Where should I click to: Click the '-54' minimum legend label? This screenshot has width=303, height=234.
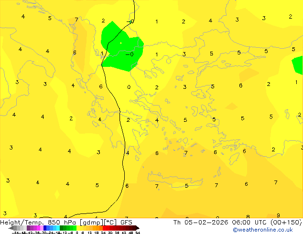(15, 233)
